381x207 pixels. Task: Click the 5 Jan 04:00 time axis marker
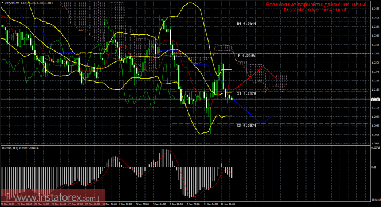coord(160,204)
